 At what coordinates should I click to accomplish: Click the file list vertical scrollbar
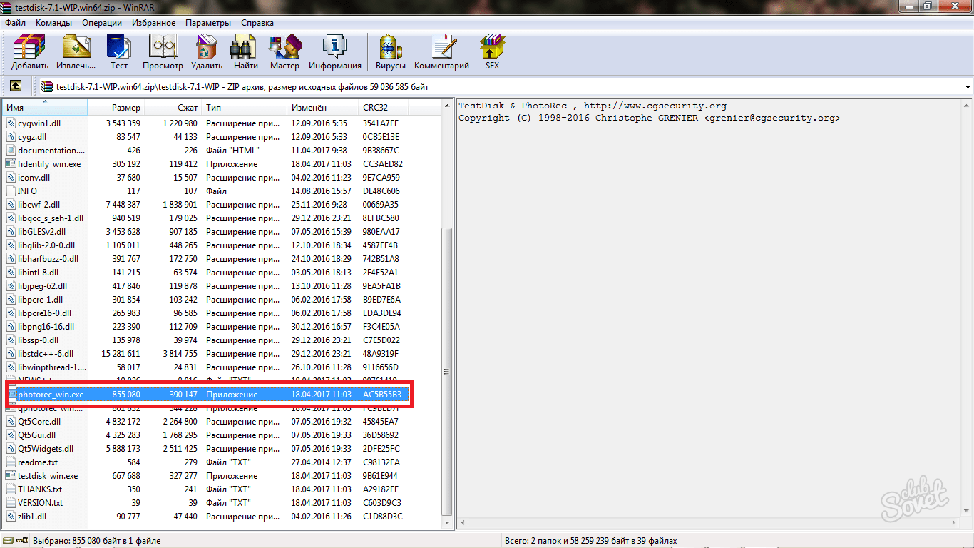point(447,371)
